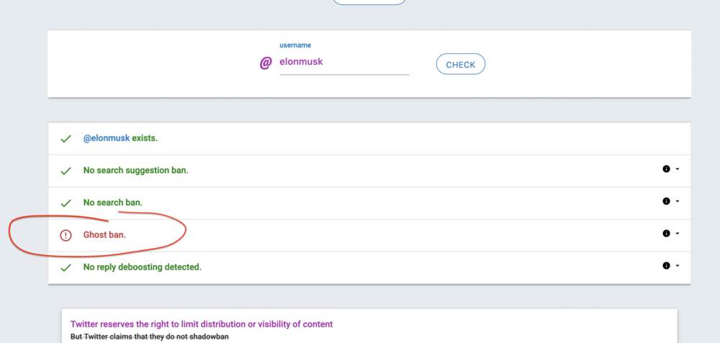Click the green checkmark next to @elonmusk exists
This screenshot has height=343, width=720.
[x=66, y=138]
